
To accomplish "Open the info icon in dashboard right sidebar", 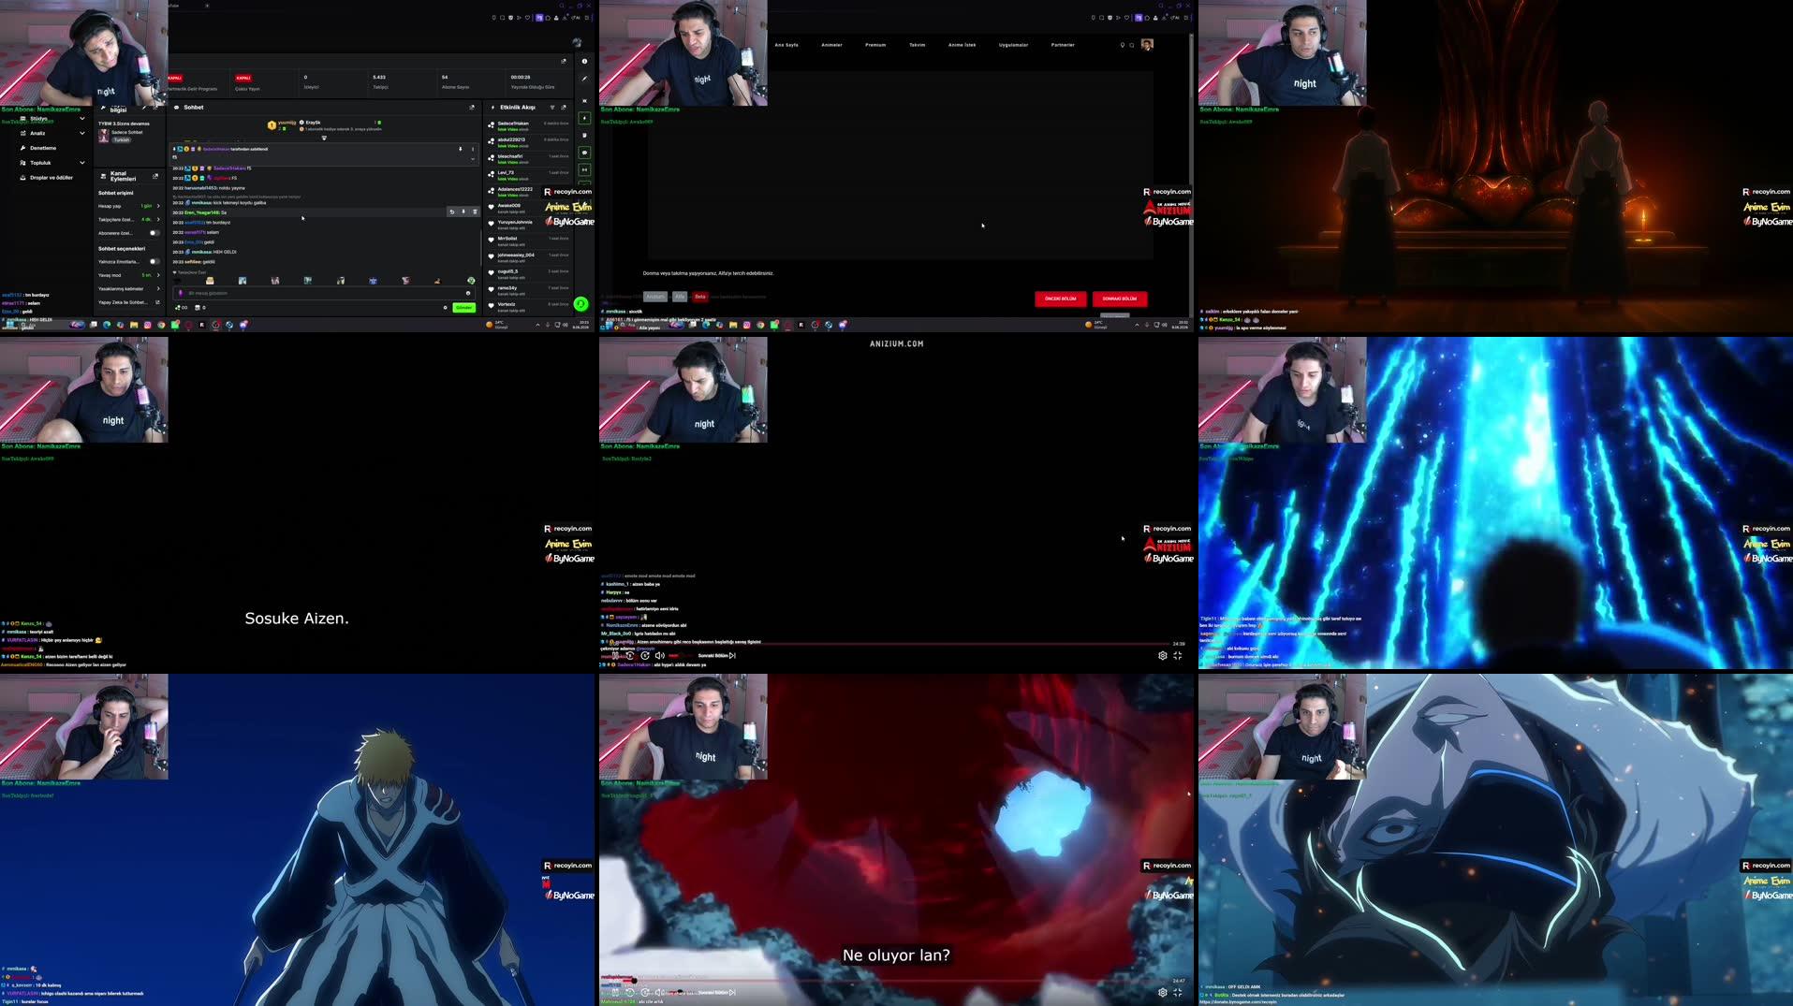I will coord(584,62).
